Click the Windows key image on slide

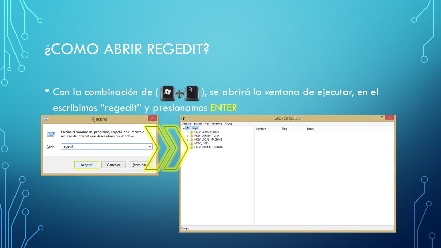(168, 93)
